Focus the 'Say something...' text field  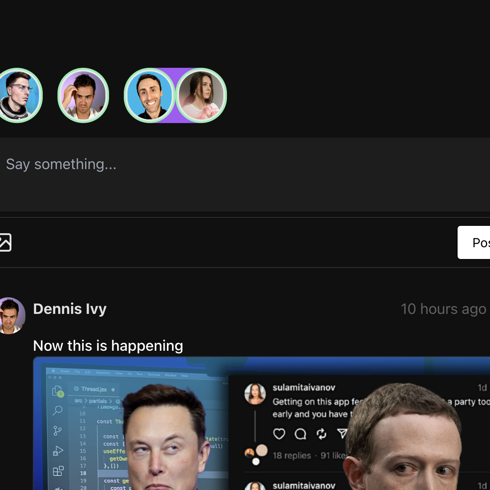tap(245, 175)
